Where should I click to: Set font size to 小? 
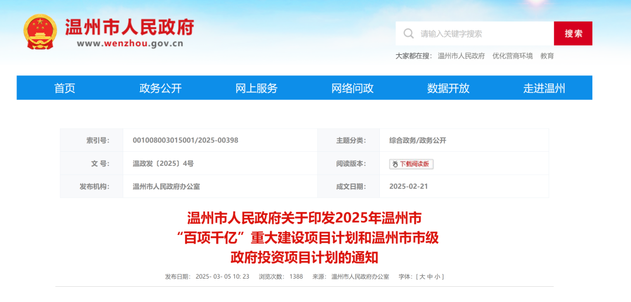tap(438, 277)
